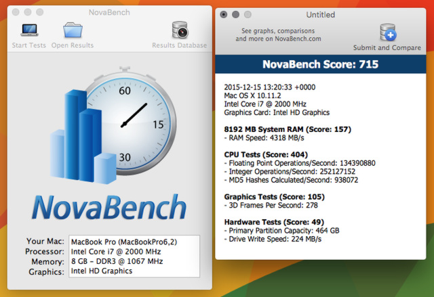Minimize the Untitled results window
Screen dimensions: 434x297
pyautogui.click(x=235, y=14)
